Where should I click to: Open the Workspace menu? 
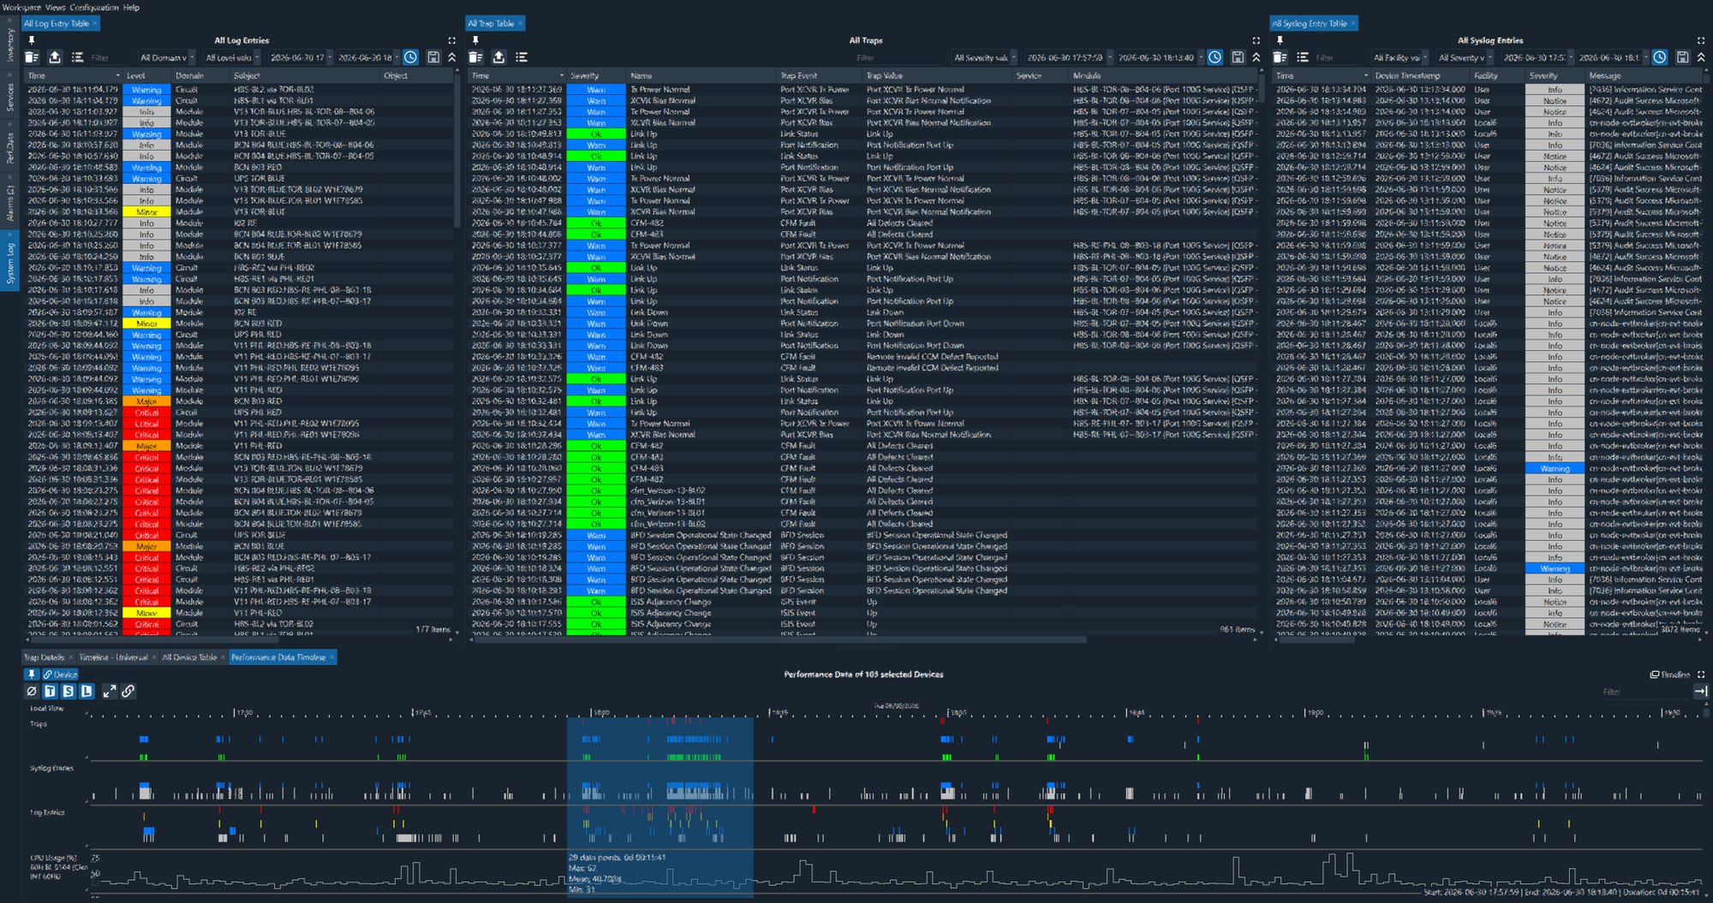click(x=21, y=7)
